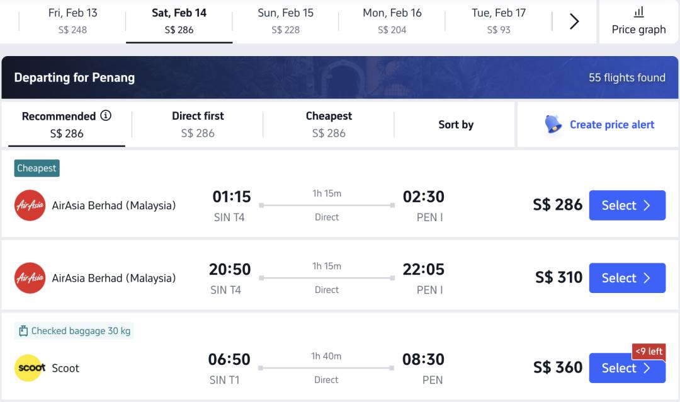Switch to the Cheapest sorting tab

pos(329,124)
